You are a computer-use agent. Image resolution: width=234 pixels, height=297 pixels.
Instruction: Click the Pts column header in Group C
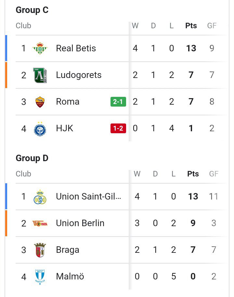191,26
